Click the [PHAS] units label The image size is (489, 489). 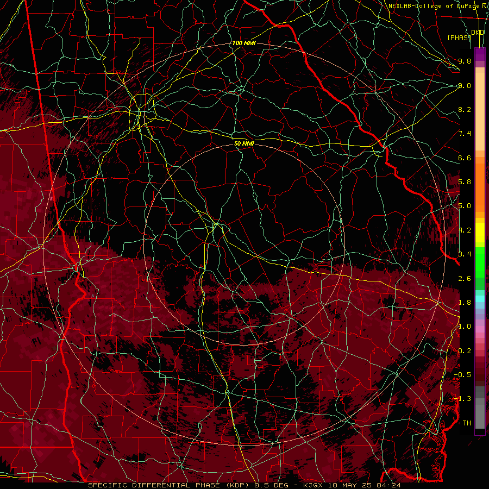tap(459, 37)
